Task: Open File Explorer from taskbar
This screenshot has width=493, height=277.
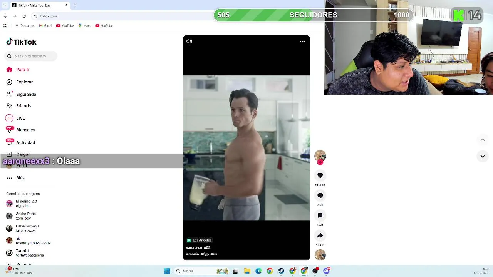Action: tap(247, 271)
